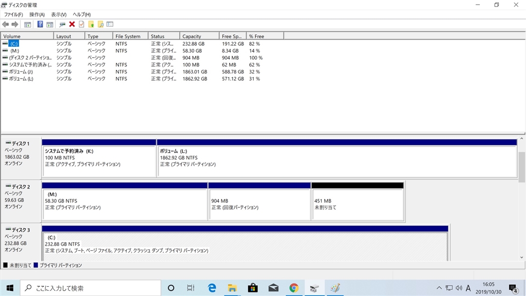Open Cortana from the taskbar circle
The height and width of the screenshot is (296, 526).
171,288
